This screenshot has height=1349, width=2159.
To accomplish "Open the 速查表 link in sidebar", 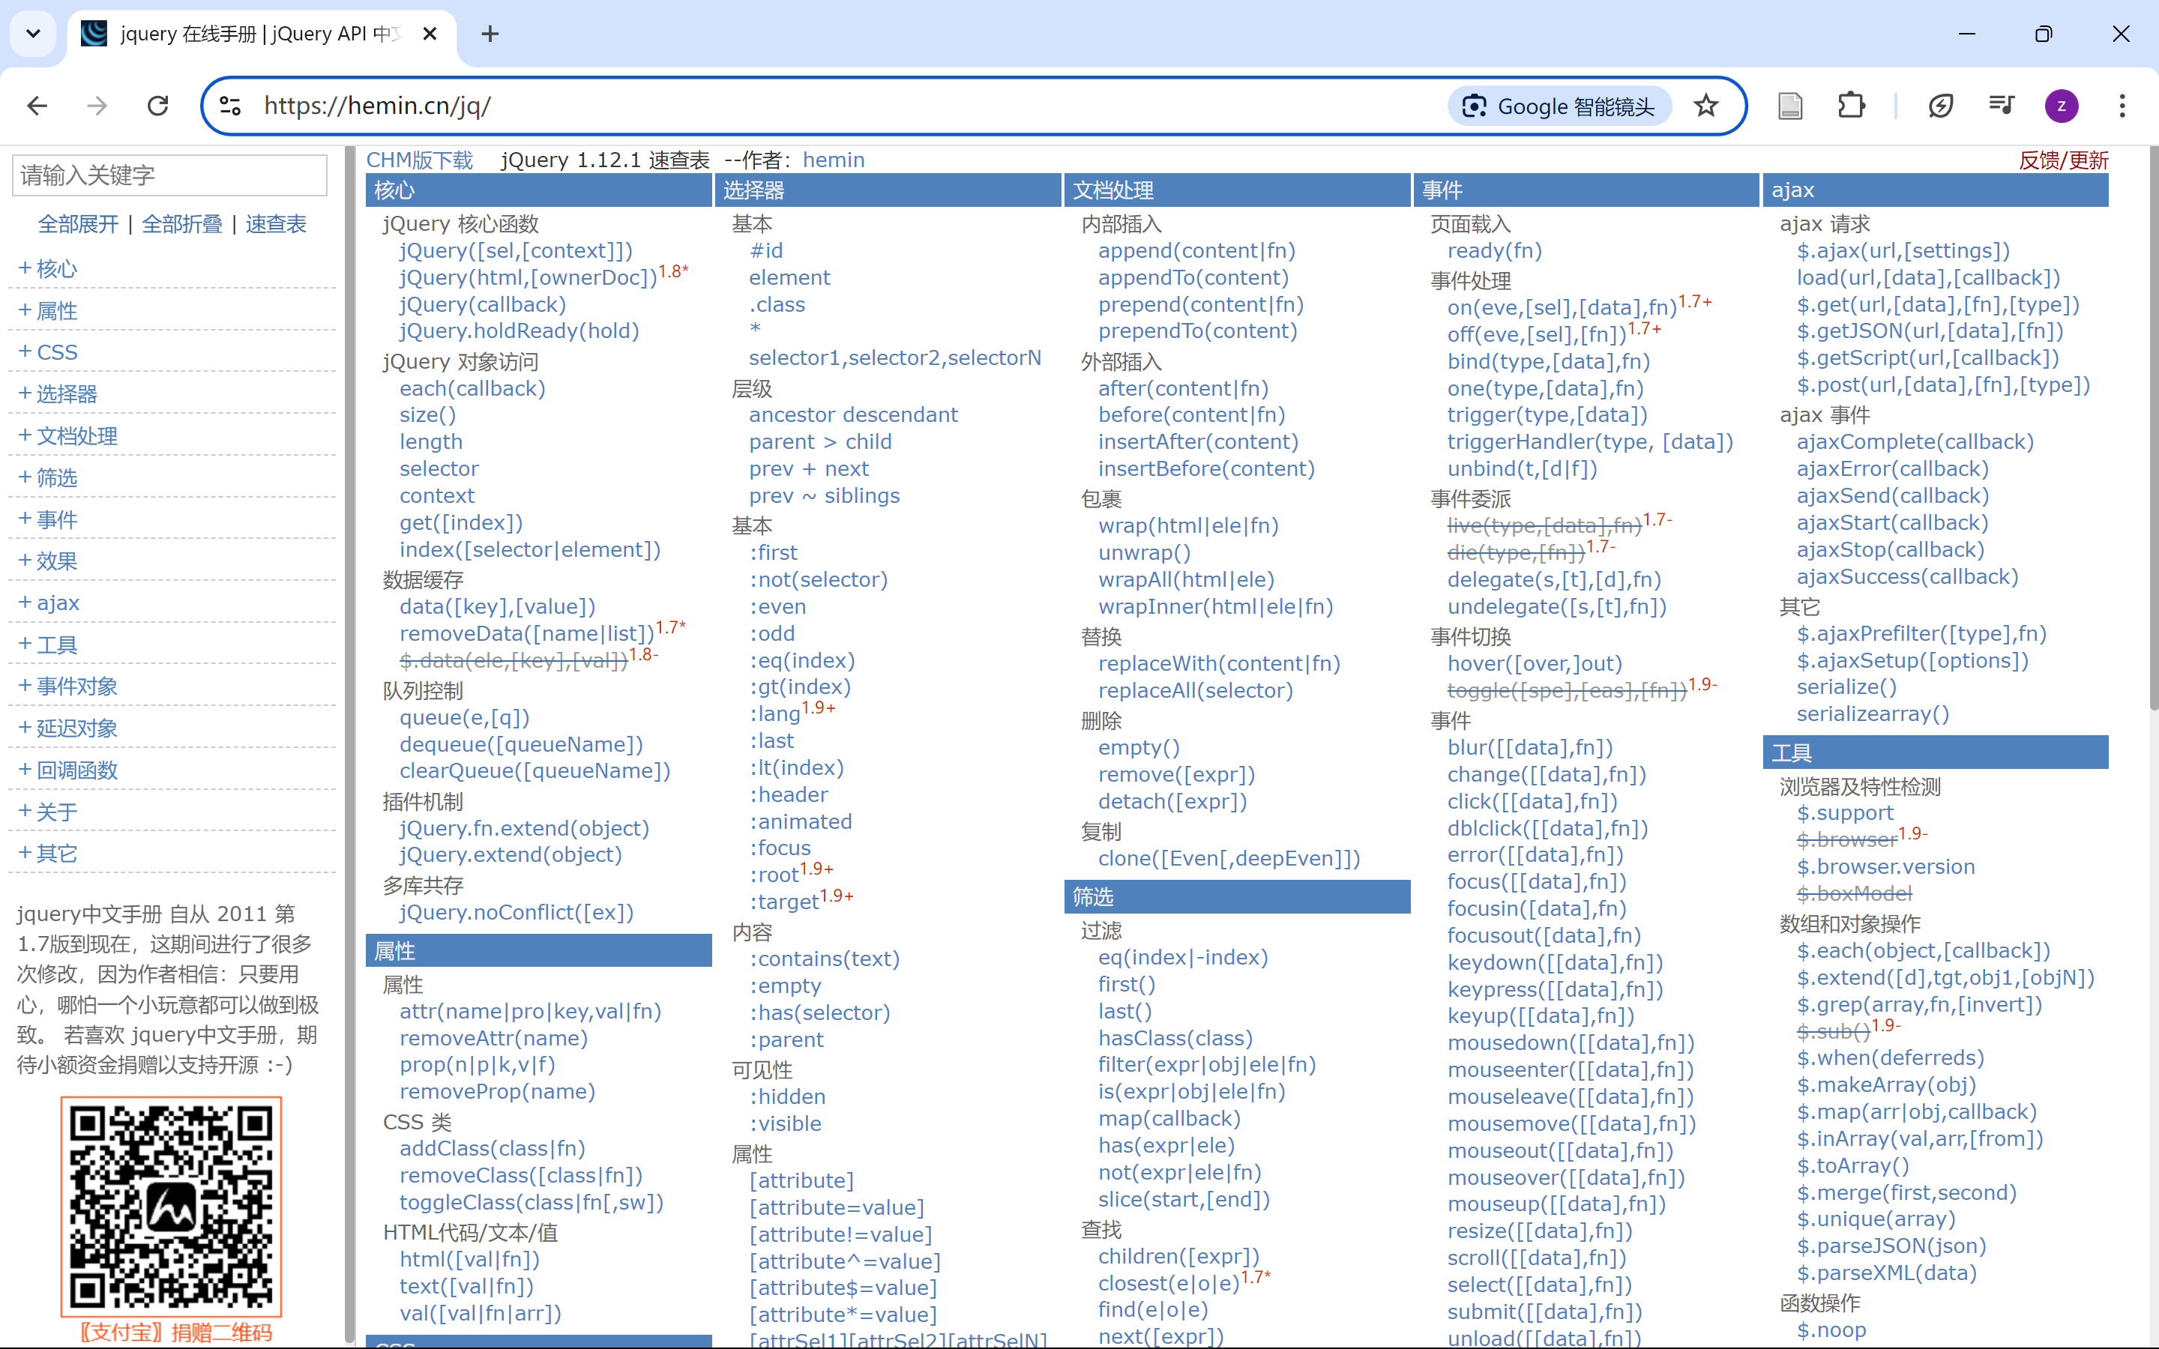I will click(x=276, y=224).
